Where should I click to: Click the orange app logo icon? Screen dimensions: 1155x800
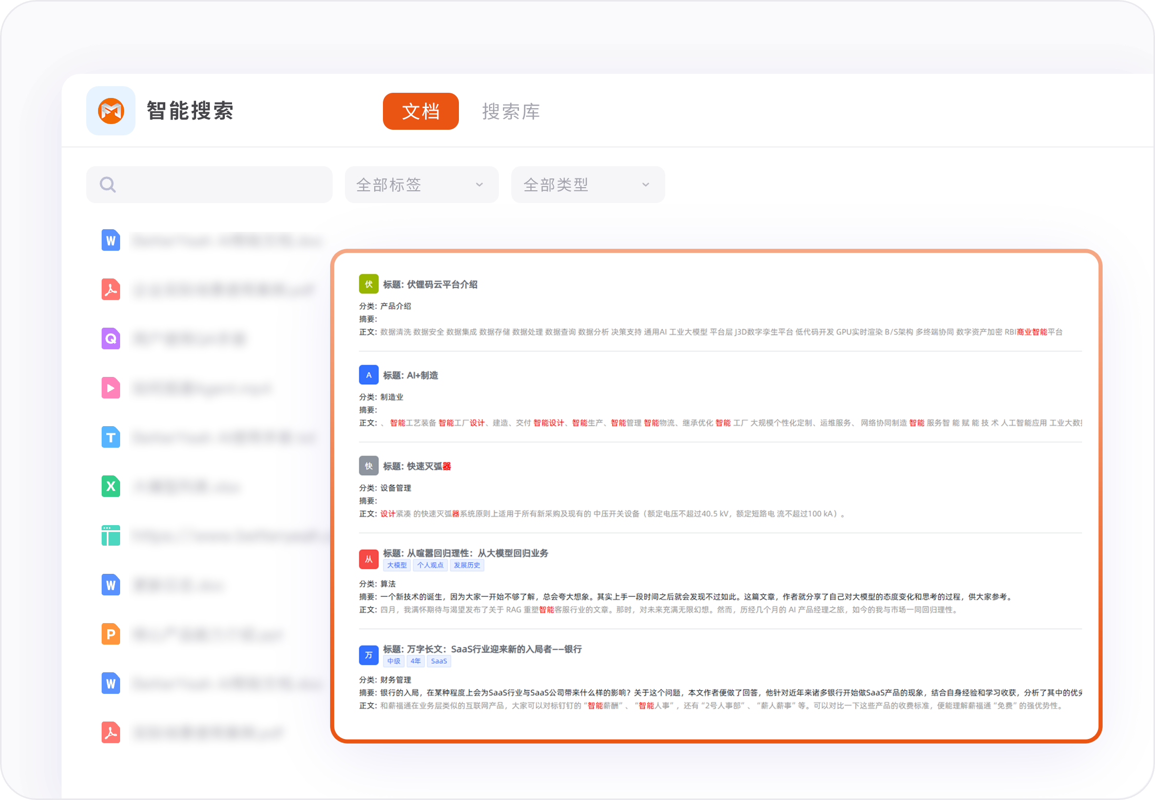click(x=111, y=111)
